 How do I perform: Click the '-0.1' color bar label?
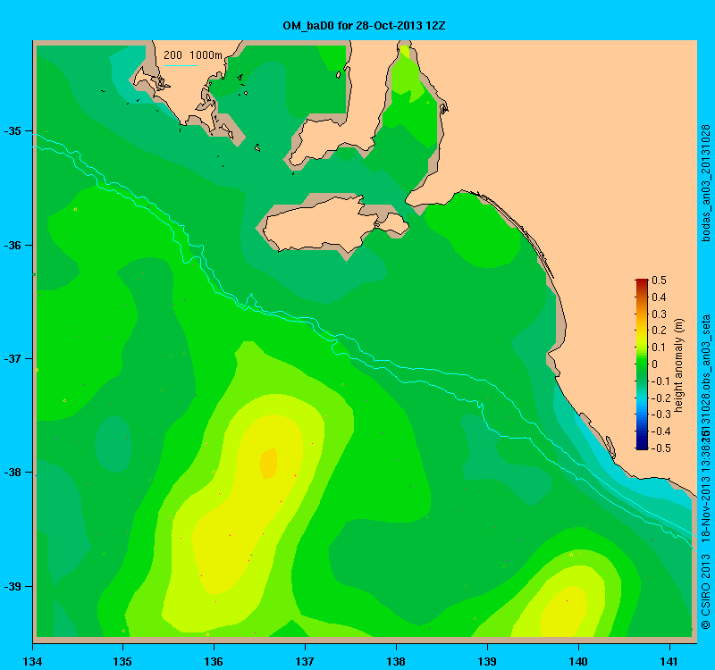tap(660, 381)
